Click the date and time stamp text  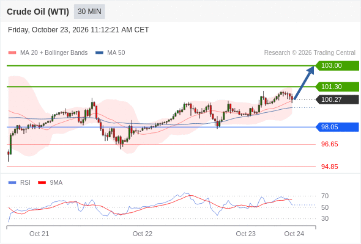(78, 30)
